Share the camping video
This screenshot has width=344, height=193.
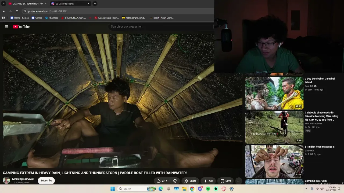coord(190,181)
